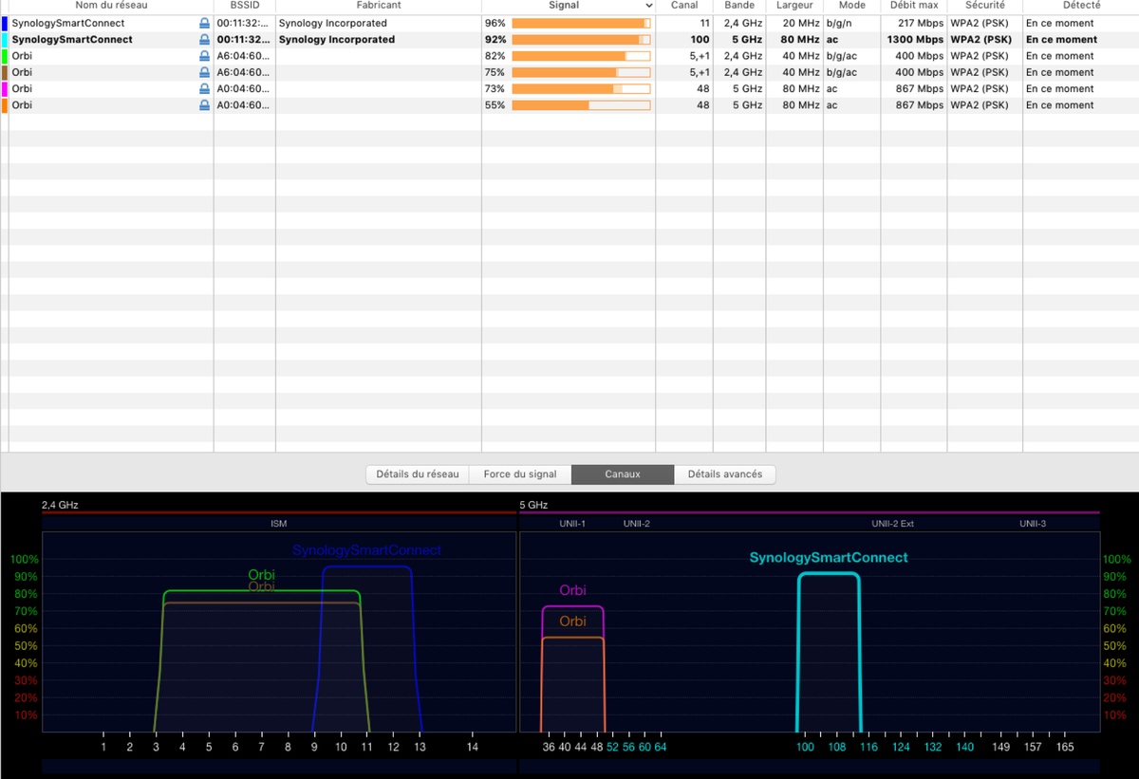This screenshot has height=779, width=1139.
Task: Click the green color marker beside Orbi
Action: click(5, 56)
